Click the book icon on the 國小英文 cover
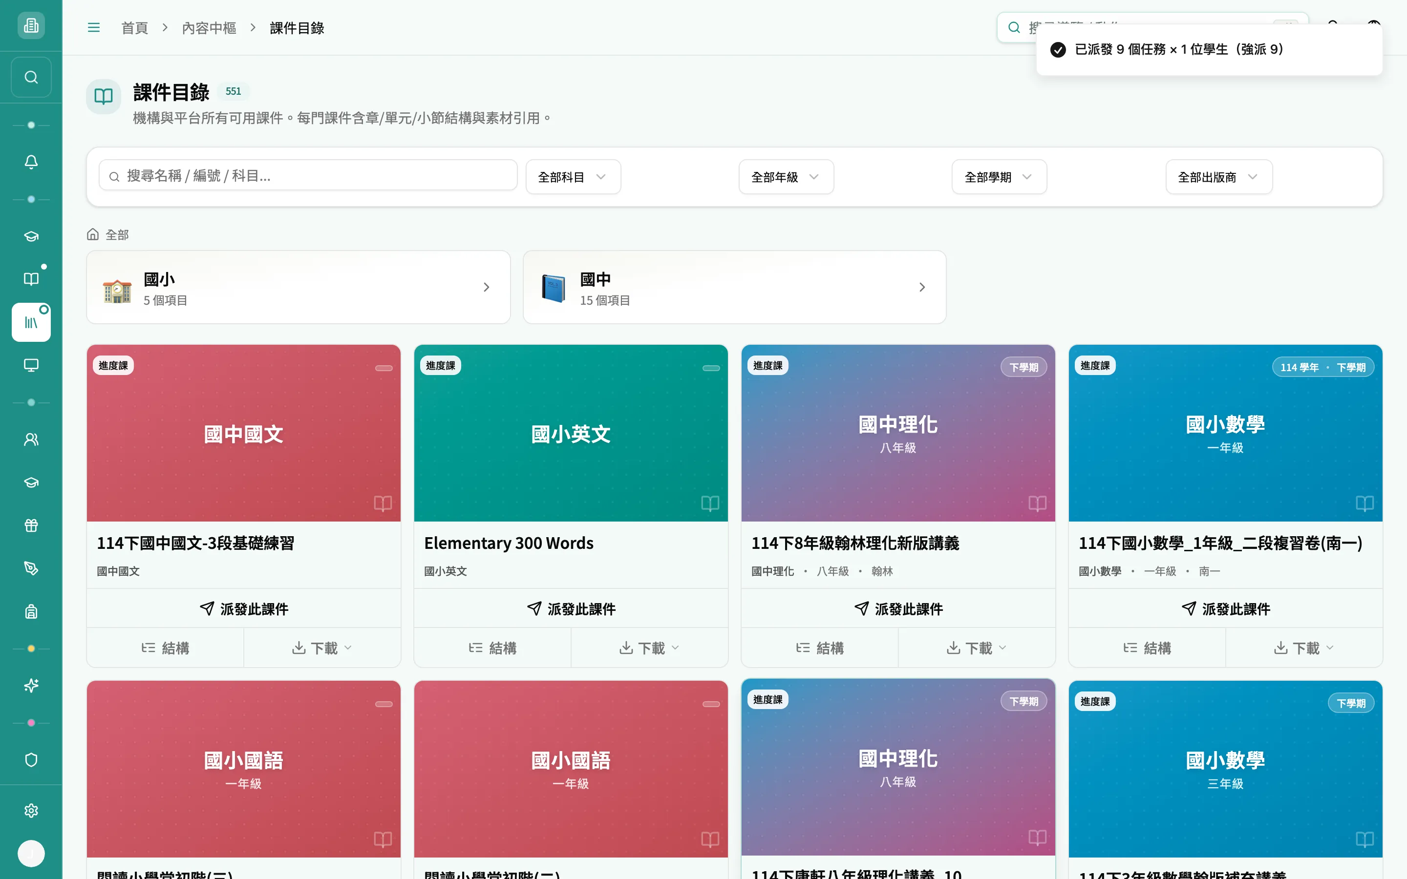The width and height of the screenshot is (1407, 879). 710,503
